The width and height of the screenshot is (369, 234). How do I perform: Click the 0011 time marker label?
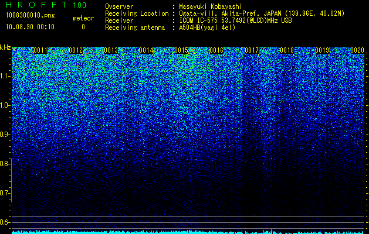click(x=40, y=50)
